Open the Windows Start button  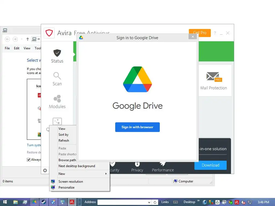coord(5,202)
